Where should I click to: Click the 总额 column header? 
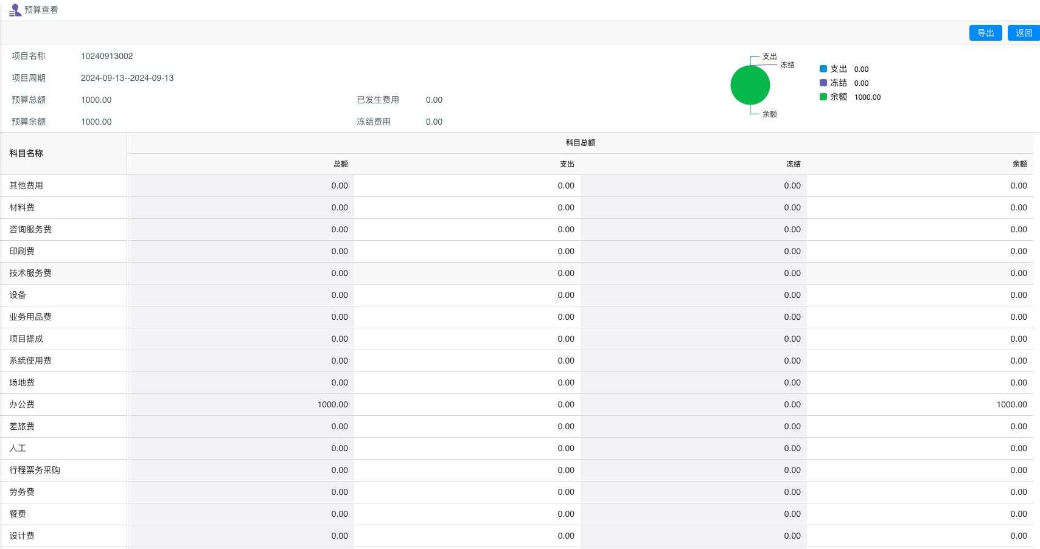(x=340, y=164)
